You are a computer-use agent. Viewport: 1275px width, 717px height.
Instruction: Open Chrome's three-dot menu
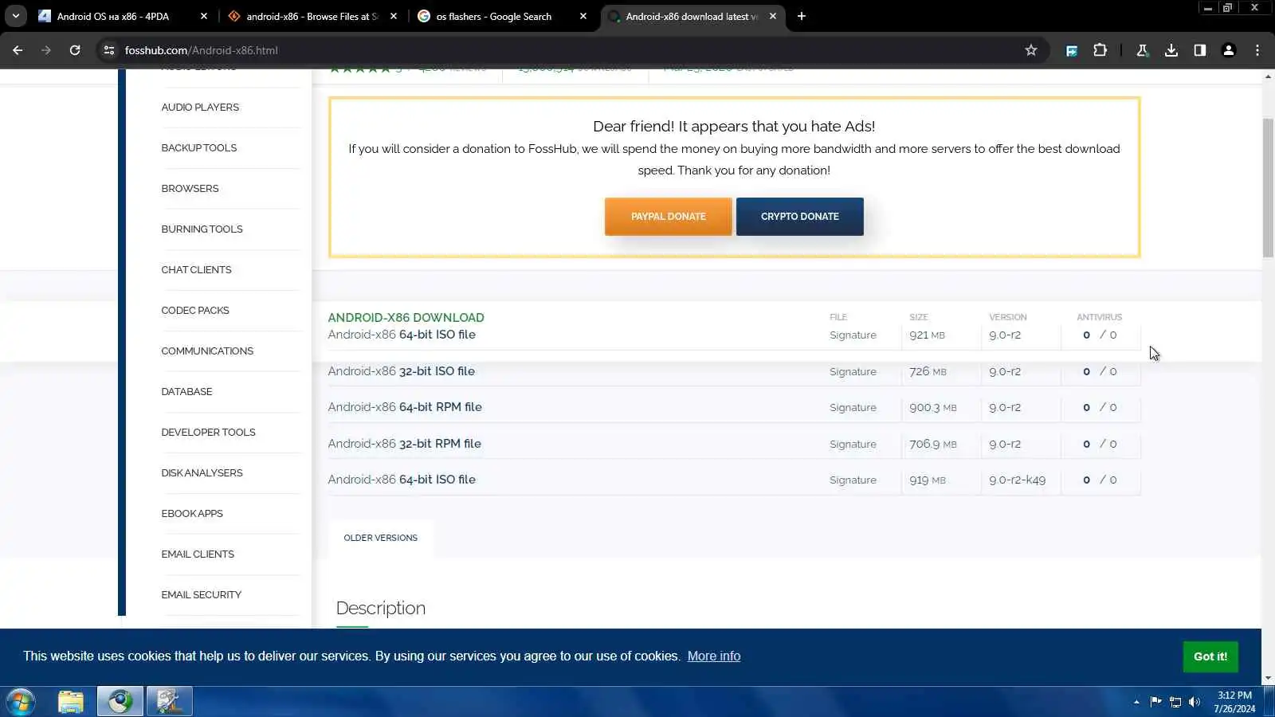click(x=1257, y=50)
